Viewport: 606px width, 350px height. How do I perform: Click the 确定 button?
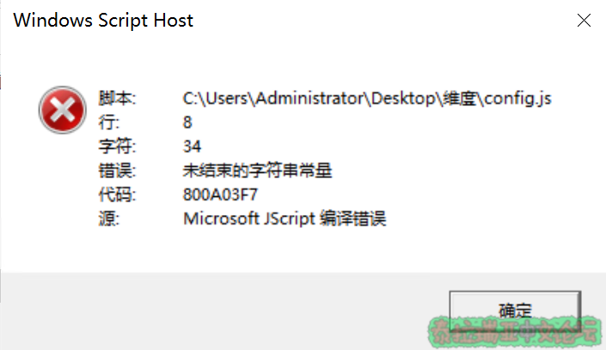pos(515,310)
